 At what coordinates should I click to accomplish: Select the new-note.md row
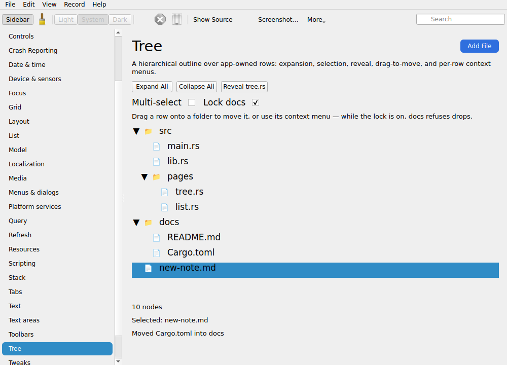click(315, 270)
